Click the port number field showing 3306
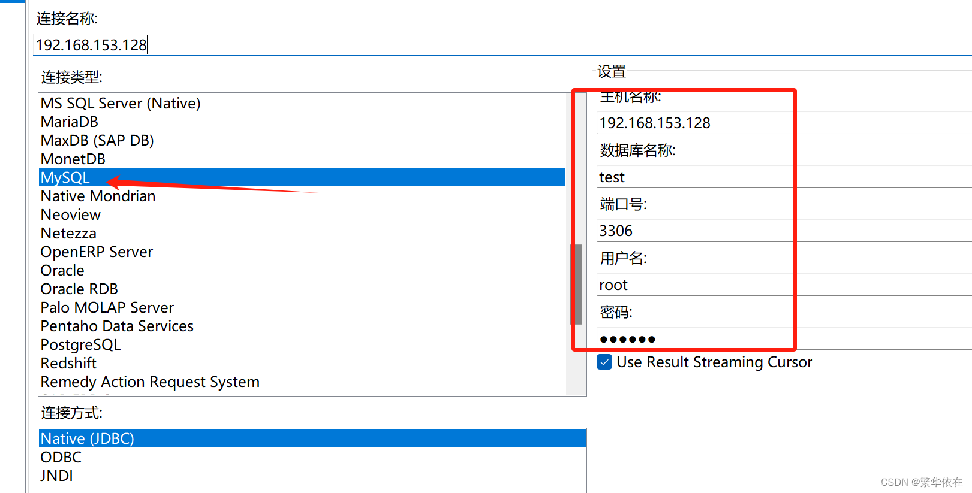972x493 pixels. coord(784,231)
